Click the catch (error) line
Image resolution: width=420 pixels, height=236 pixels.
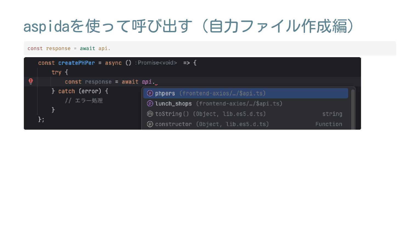pos(80,91)
